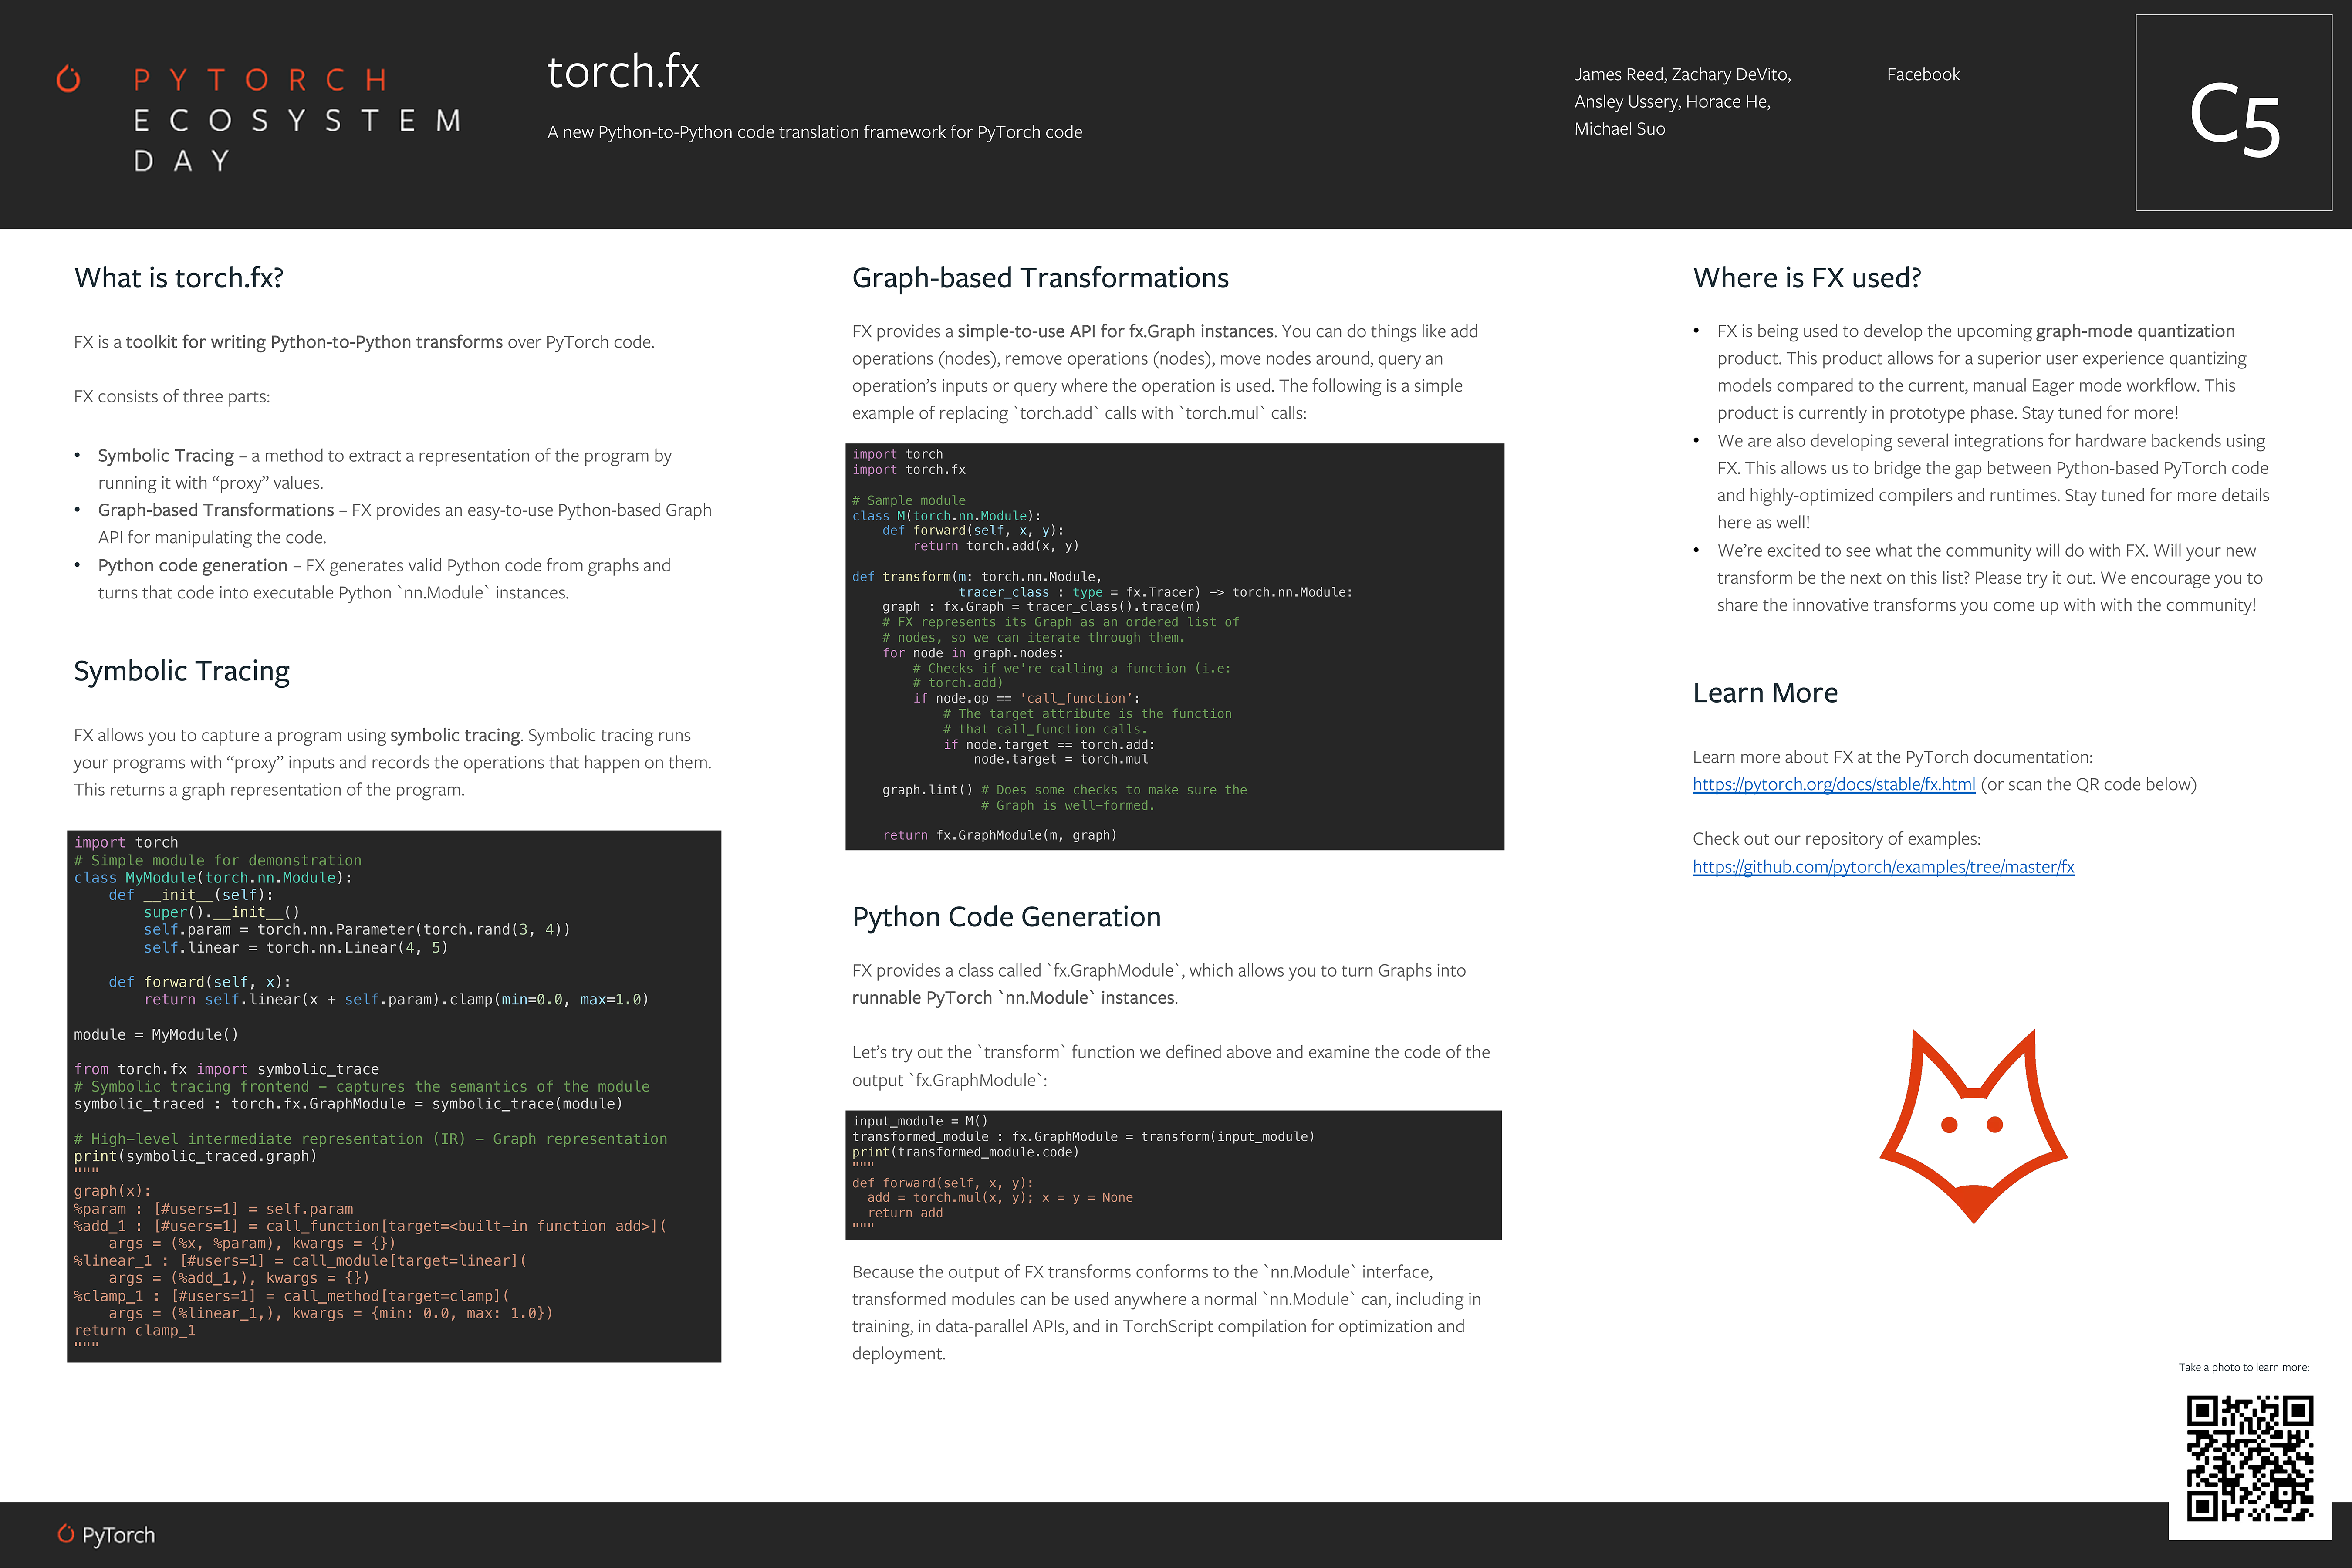This screenshot has width=2352, height=1568.
Task: Click the "Learn More" heading
Action: coord(1764,693)
